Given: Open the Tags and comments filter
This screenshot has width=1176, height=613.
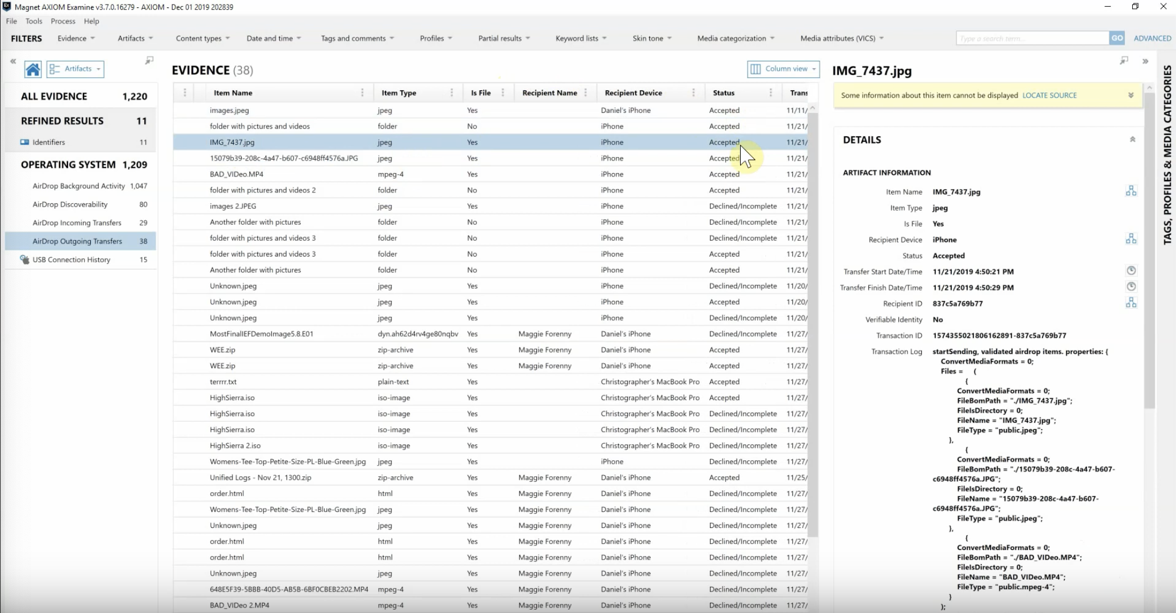Looking at the screenshot, I should click(x=358, y=39).
